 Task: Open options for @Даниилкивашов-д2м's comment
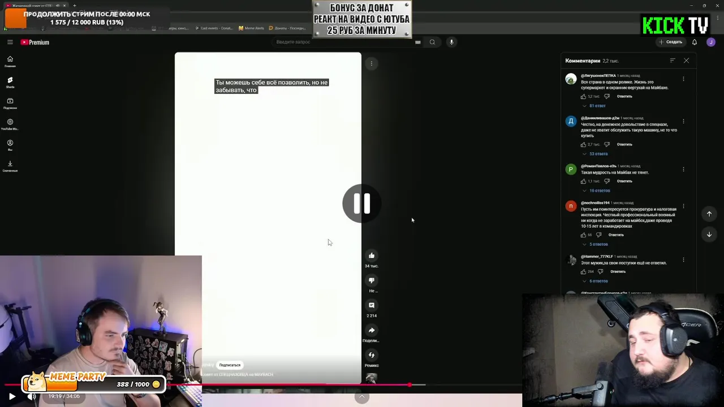coord(683,121)
